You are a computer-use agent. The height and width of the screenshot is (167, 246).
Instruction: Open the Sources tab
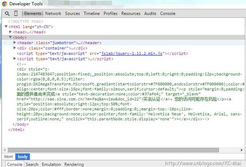(x=73, y=13)
